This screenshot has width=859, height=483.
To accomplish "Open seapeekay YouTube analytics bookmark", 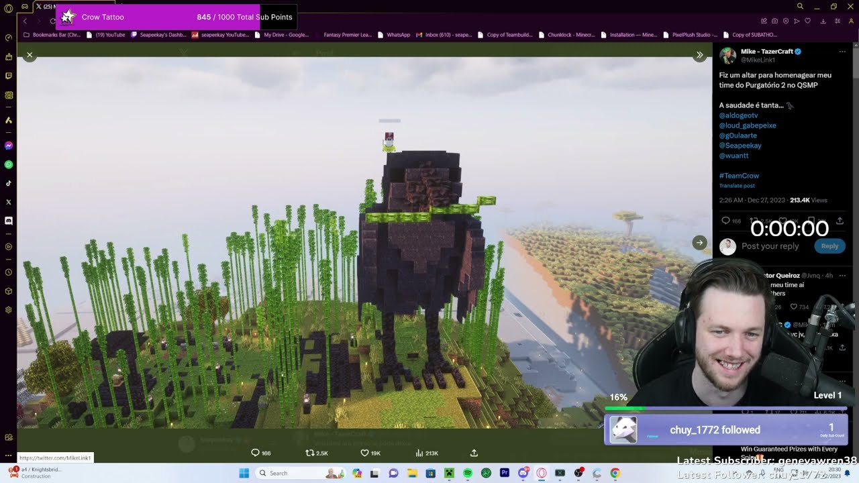I will (221, 35).
